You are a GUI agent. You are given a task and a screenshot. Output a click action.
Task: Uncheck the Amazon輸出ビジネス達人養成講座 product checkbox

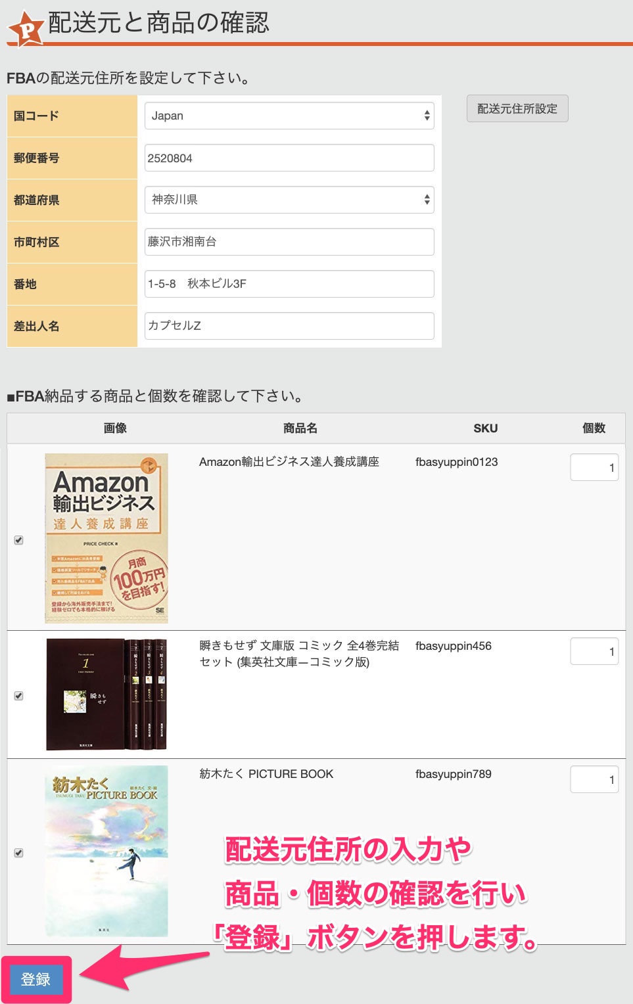click(x=18, y=540)
